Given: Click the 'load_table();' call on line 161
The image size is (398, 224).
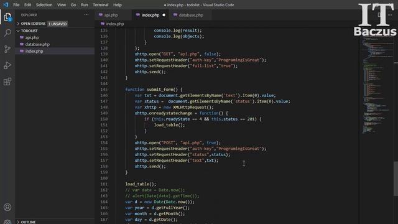Looking at the screenshot, I should click(x=141, y=184).
